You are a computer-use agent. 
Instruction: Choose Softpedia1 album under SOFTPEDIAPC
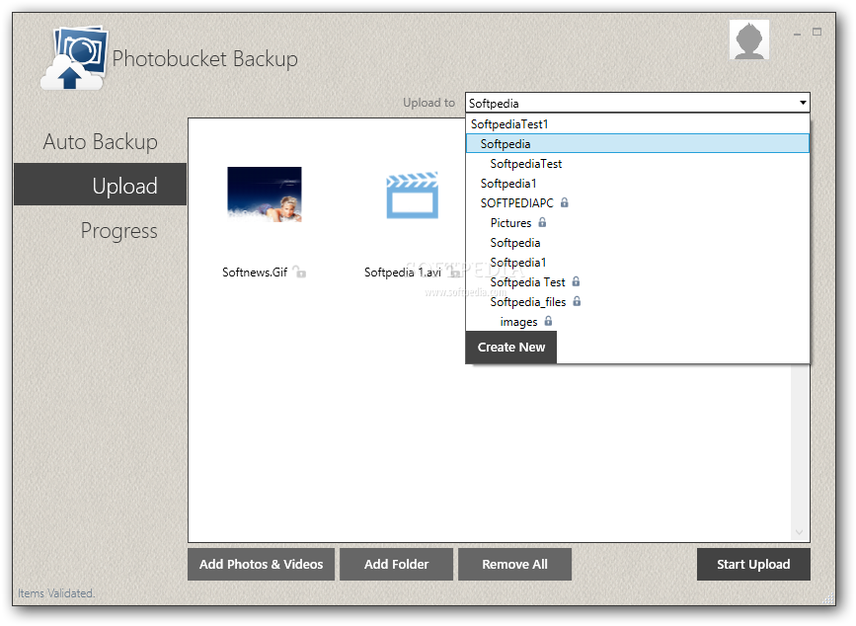637,263
